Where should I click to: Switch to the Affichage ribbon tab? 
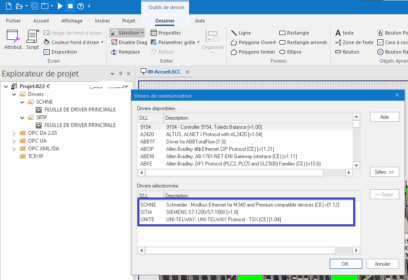tap(72, 21)
